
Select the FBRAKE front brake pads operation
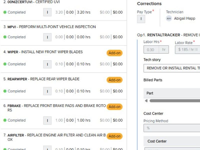coord(63,114)
